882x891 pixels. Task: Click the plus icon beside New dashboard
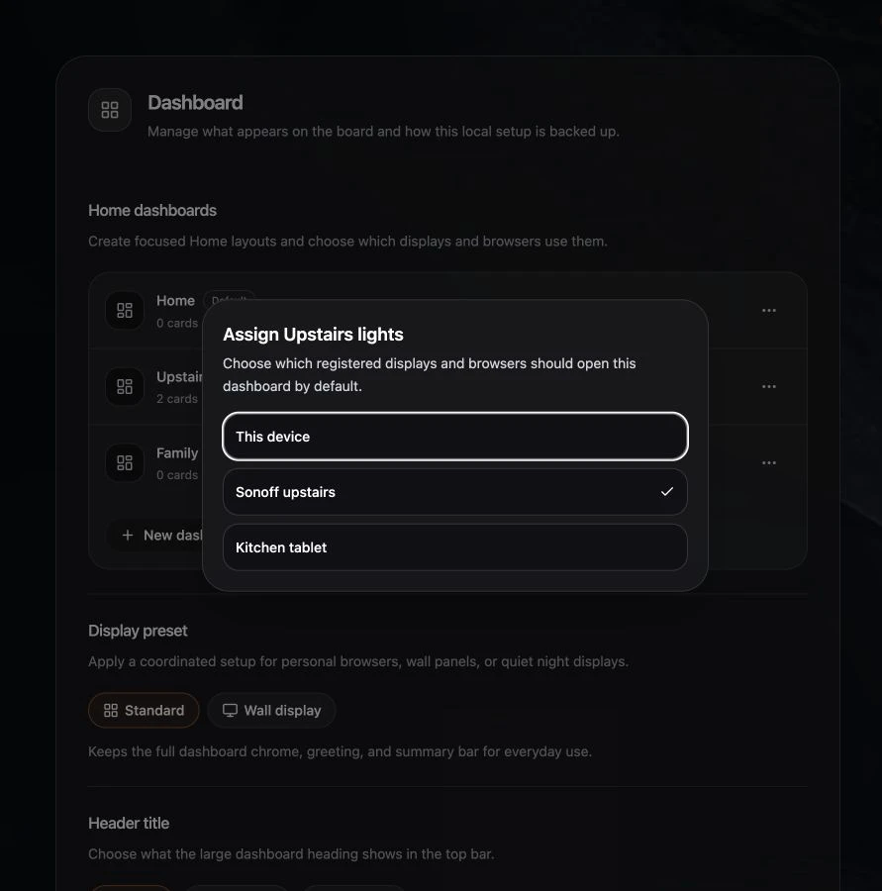(x=128, y=536)
